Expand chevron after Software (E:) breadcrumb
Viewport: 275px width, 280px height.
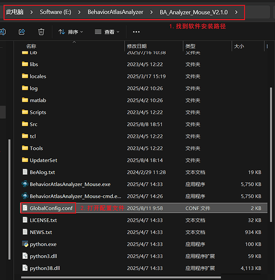(x=79, y=12)
